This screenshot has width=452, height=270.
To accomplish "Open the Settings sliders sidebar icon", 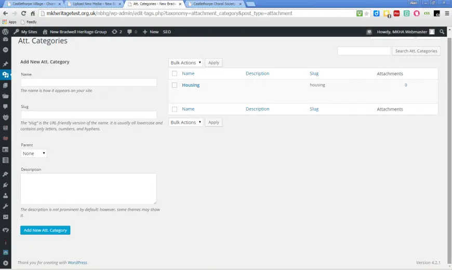I will [x=5, y=217].
